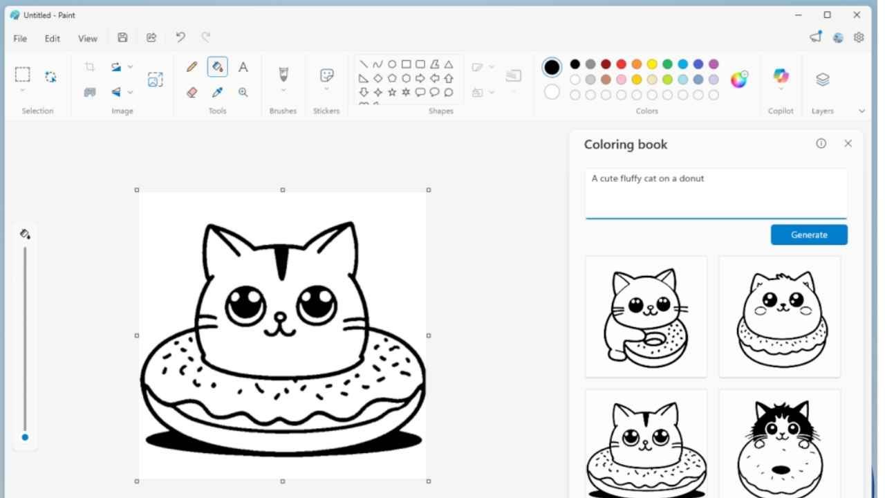885x498 pixels.
Task: Select the top-right cat-on-donut thumbnail
Action: (x=779, y=316)
